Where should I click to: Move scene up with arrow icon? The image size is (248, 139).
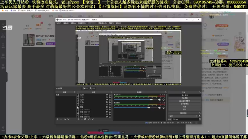click(x=65, y=119)
